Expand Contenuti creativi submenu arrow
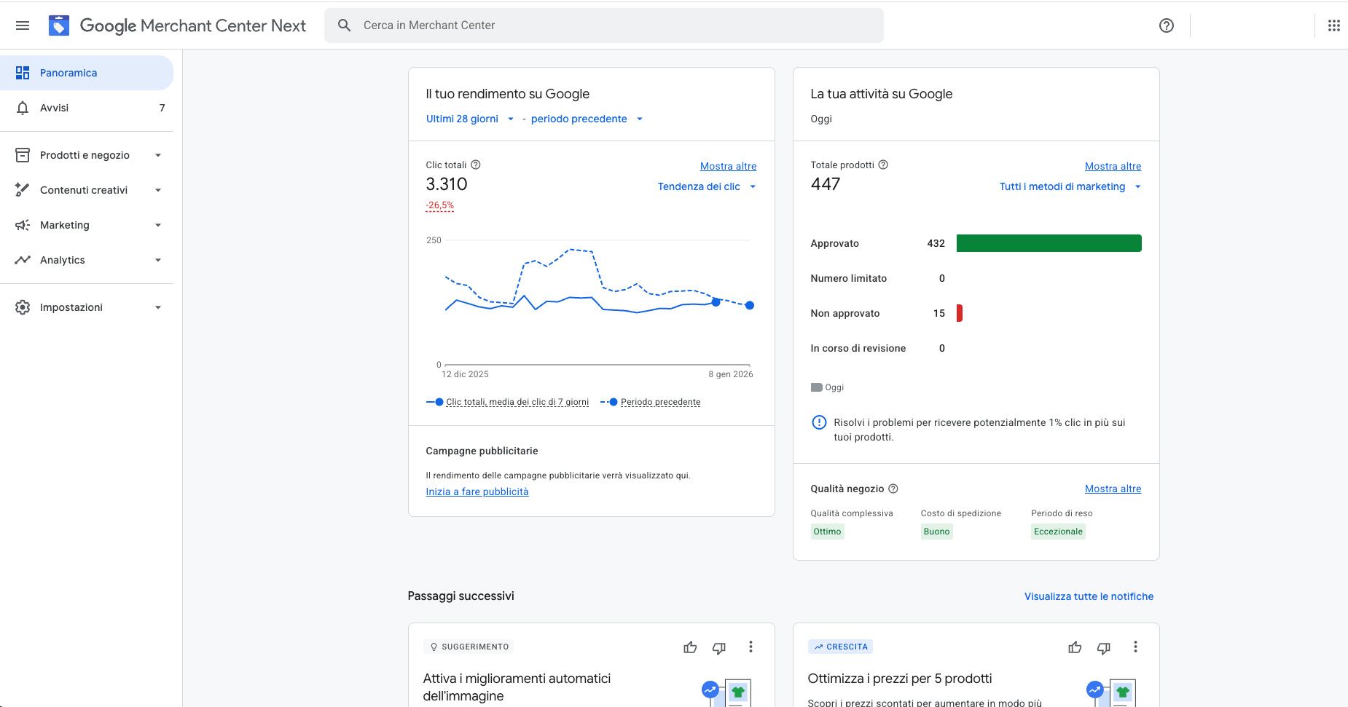1348x707 pixels. click(x=158, y=190)
